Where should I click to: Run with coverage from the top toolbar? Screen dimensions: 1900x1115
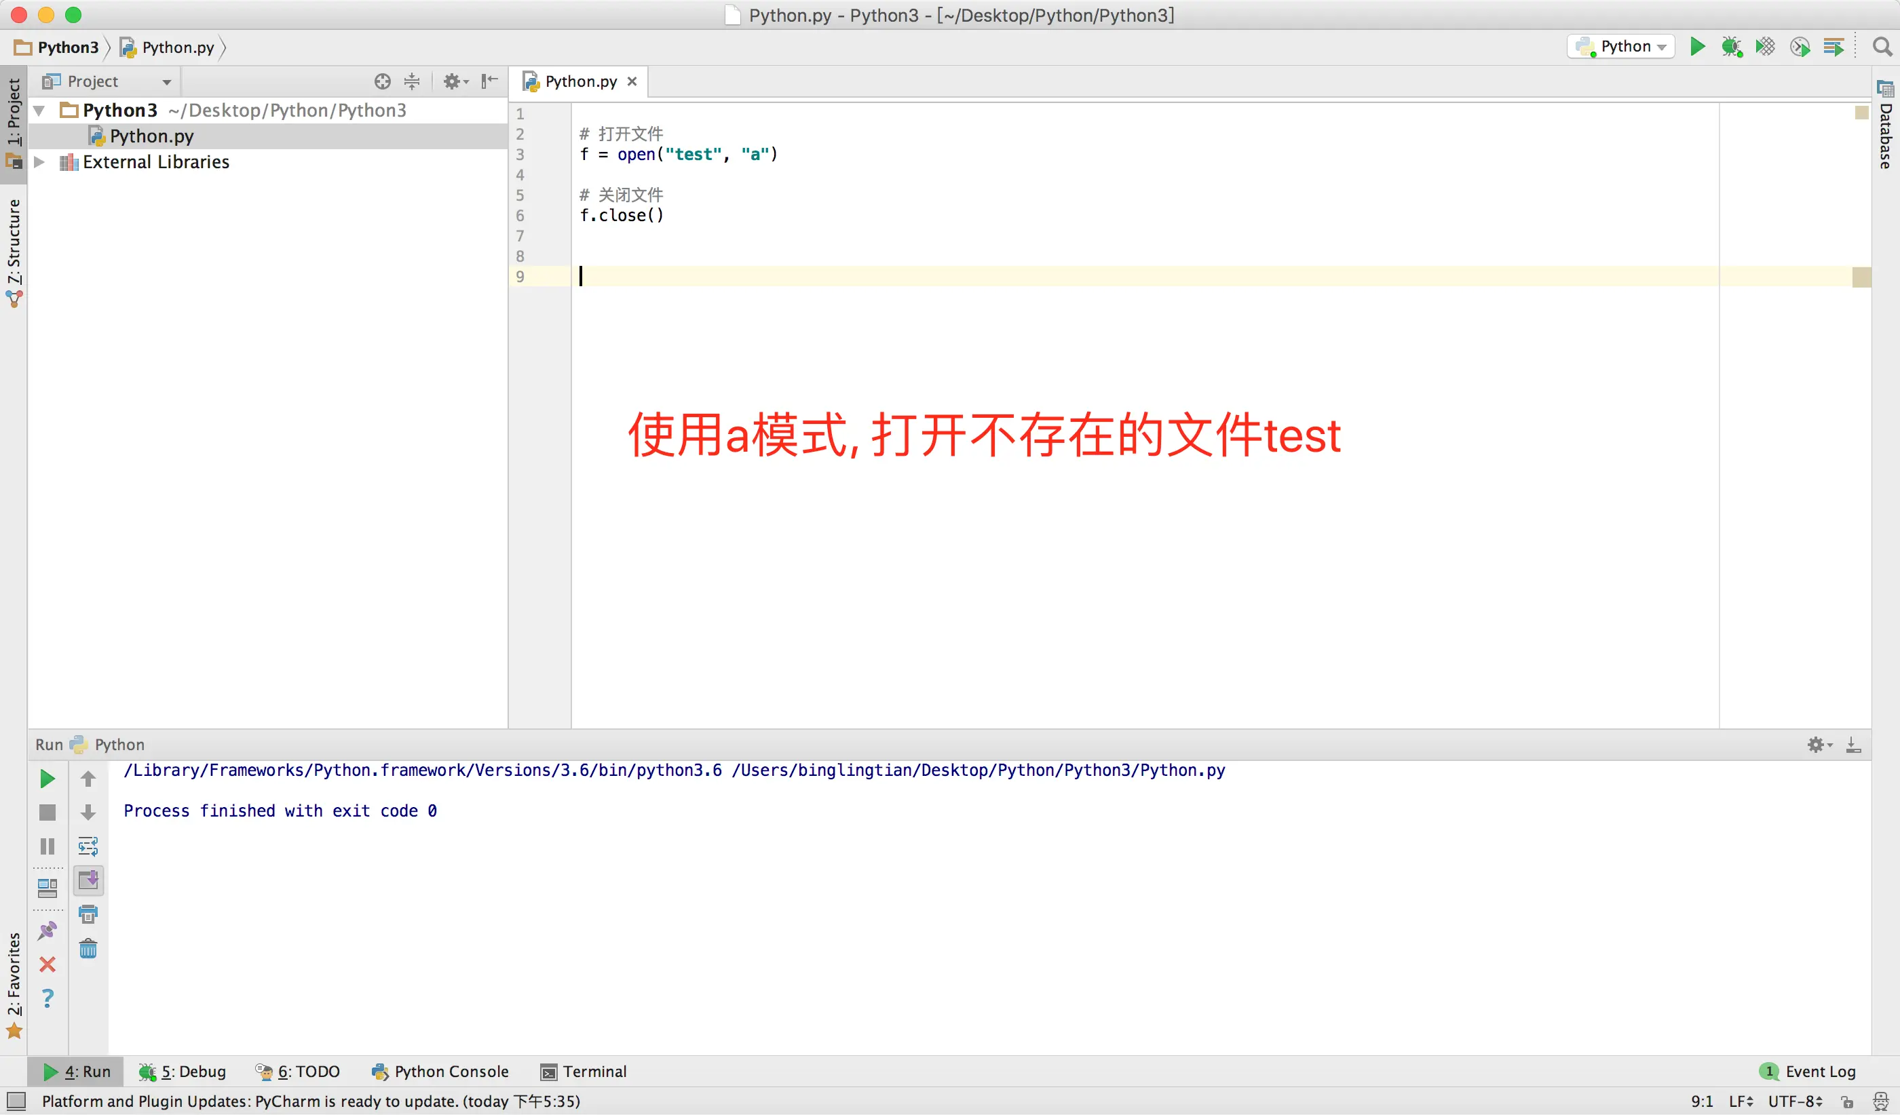coord(1765,47)
